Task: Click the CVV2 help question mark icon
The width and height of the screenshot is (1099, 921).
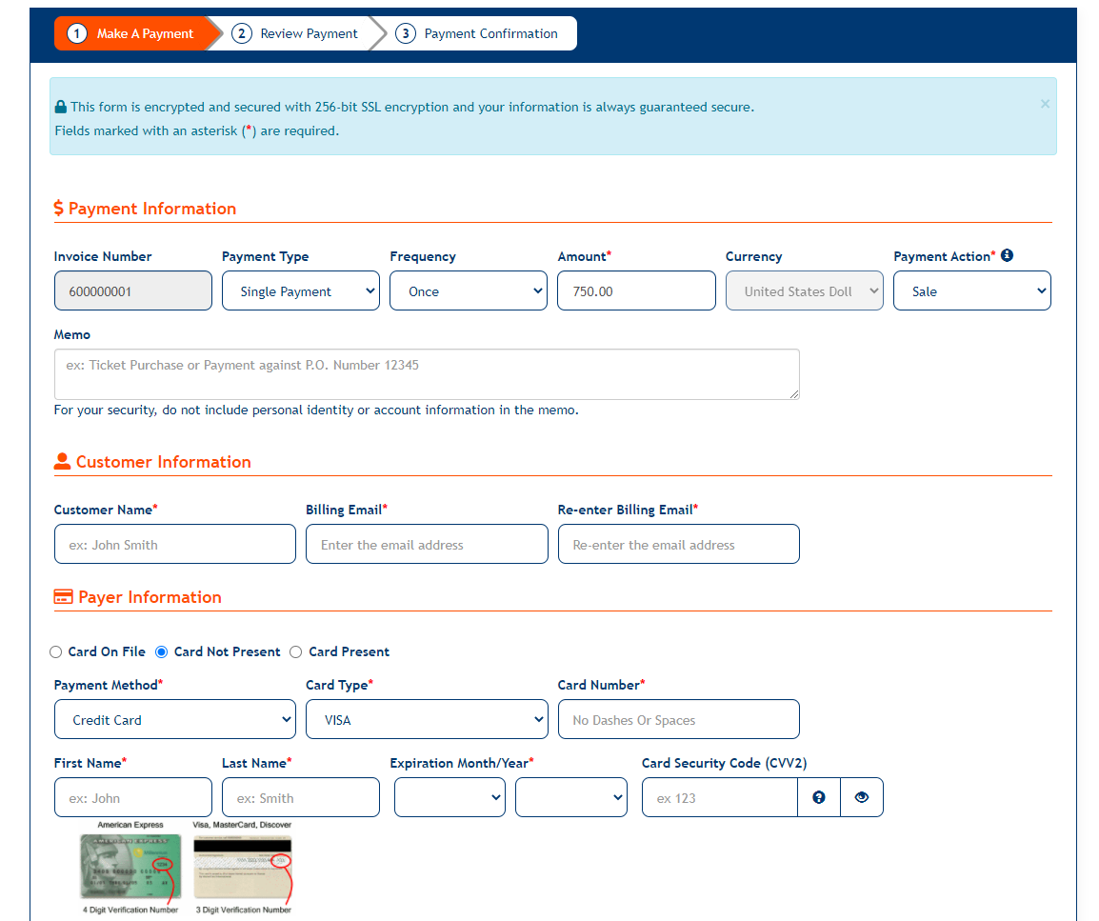Action: 818,798
